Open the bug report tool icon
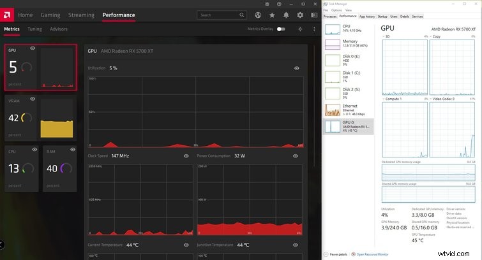 267,4
